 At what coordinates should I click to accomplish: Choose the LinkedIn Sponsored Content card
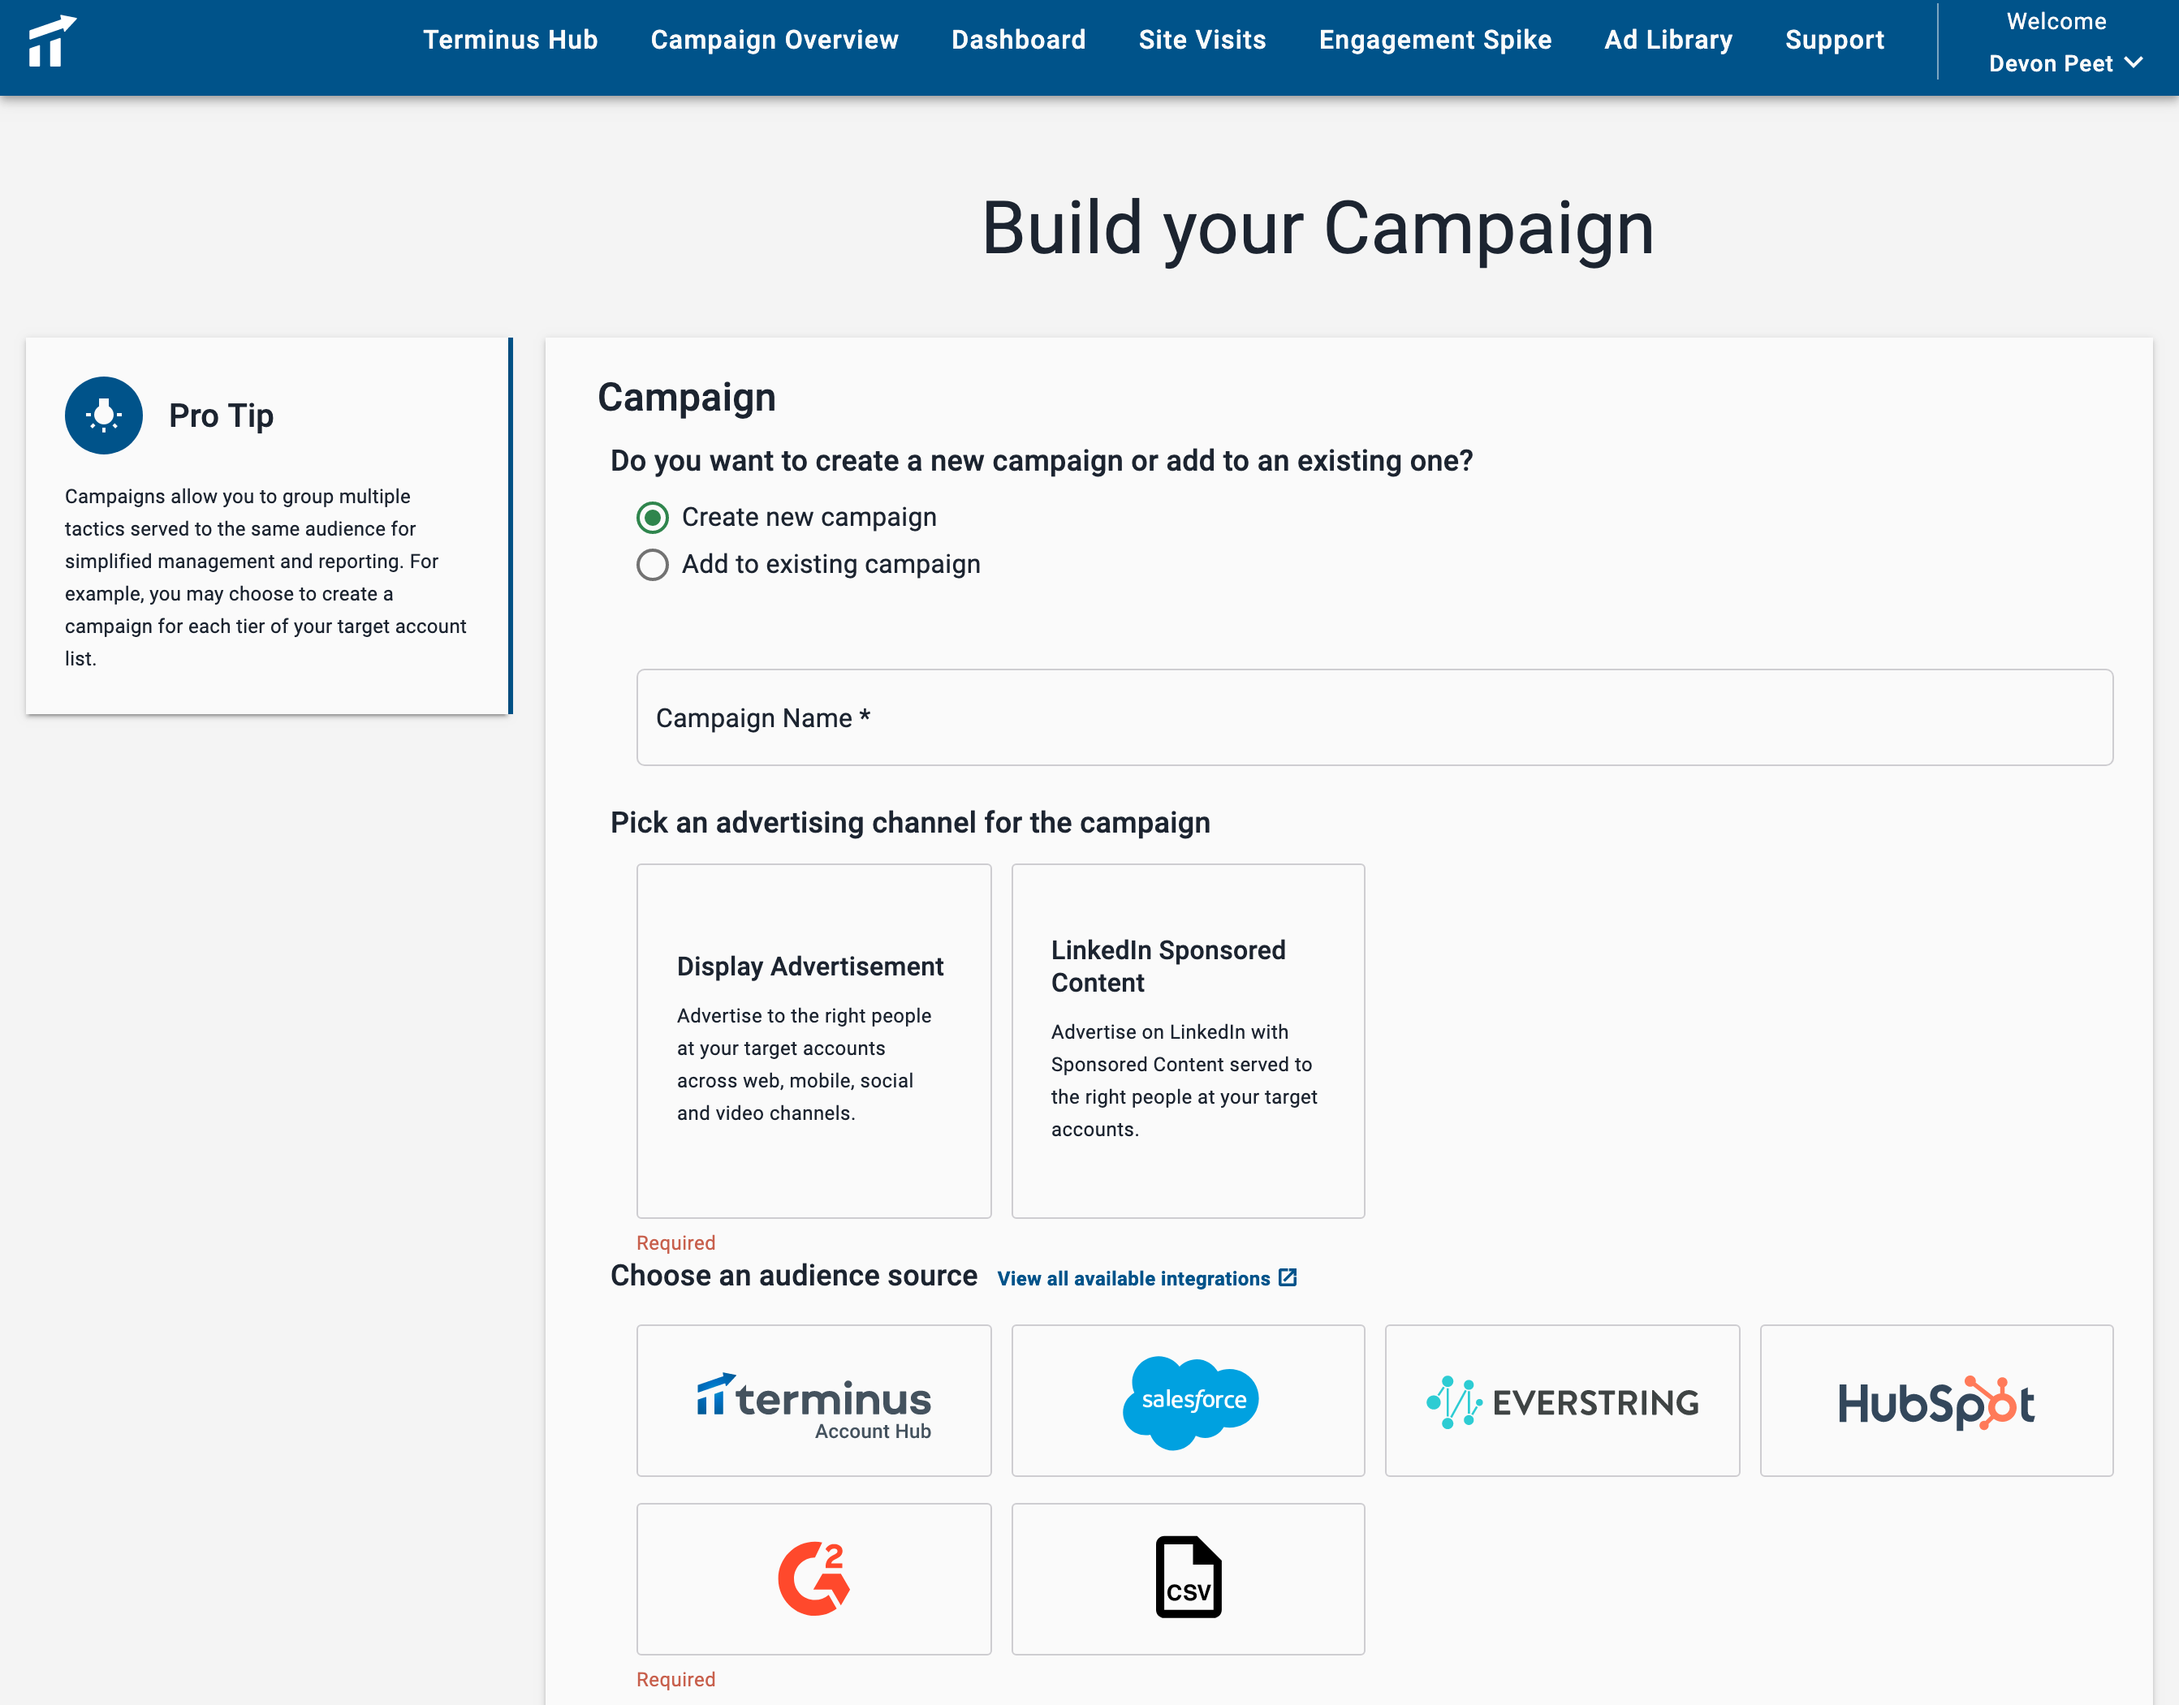pyautogui.click(x=1189, y=1041)
